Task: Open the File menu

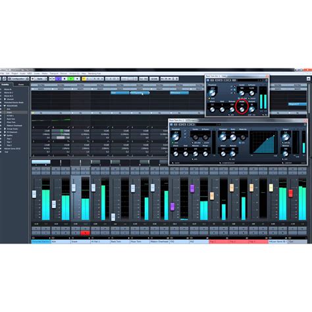Action: pos(2,73)
